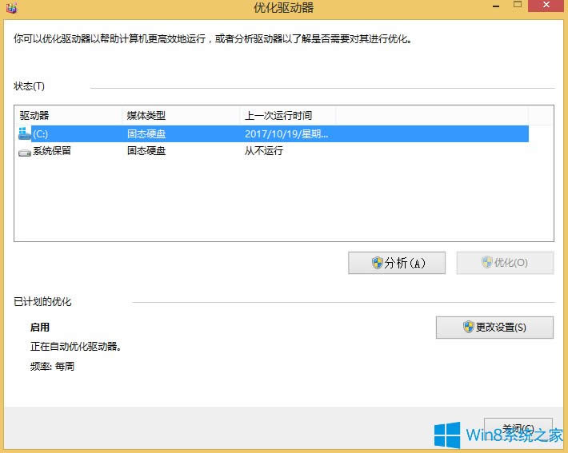Click the 关闭(C) close button

518,429
